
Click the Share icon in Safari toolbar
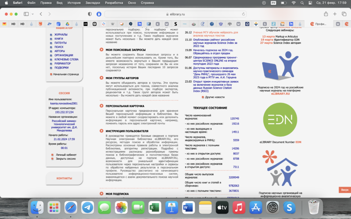[326, 14]
